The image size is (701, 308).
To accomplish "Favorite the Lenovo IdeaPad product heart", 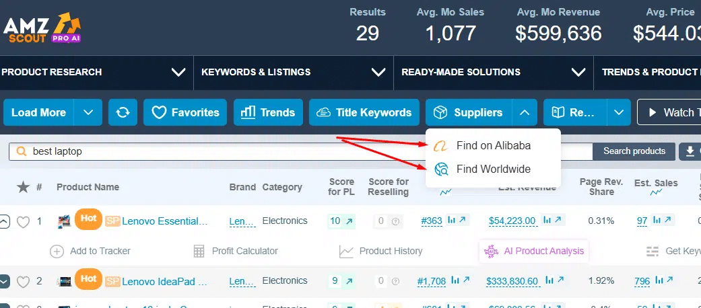I will (x=23, y=282).
